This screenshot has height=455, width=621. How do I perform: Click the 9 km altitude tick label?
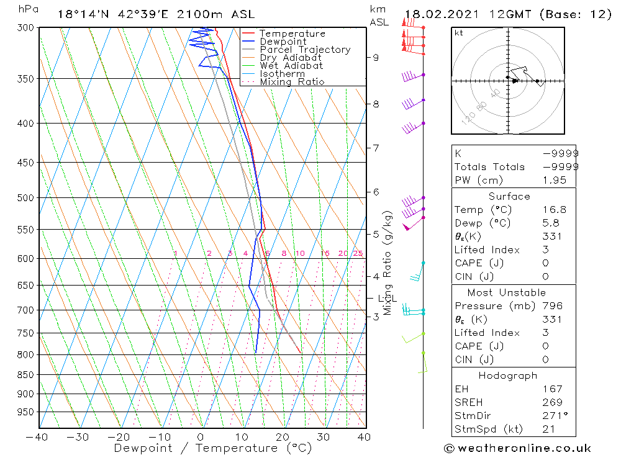376,58
